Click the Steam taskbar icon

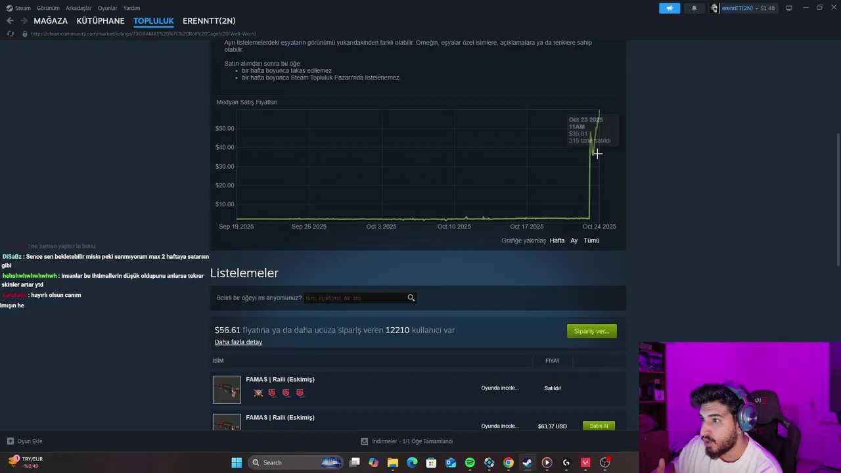click(x=528, y=462)
